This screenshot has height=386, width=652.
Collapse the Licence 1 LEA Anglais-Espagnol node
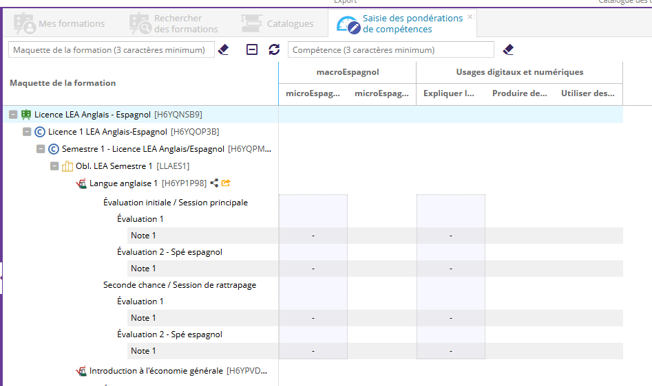[x=27, y=132]
